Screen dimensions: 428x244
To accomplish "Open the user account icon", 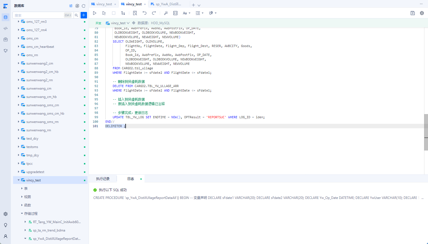I will pos(6,236).
